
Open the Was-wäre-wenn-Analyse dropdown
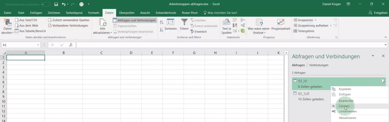click(x=259, y=26)
